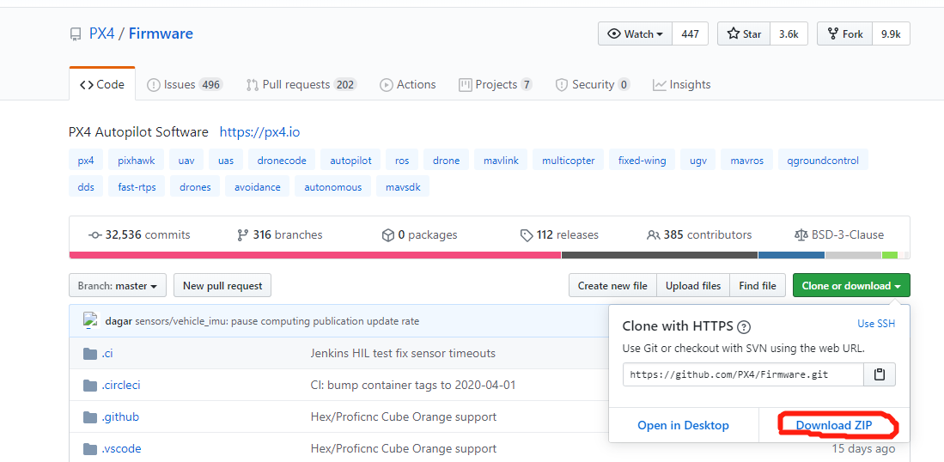Image resolution: width=944 pixels, height=462 pixels.
Task: Star the PX4 Firmware repository
Action: coord(744,33)
